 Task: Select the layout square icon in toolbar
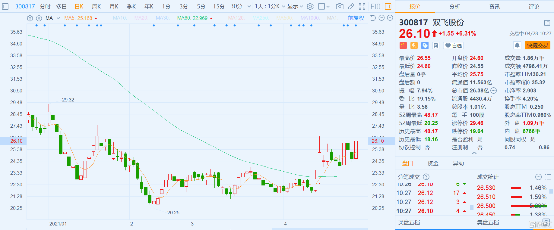pos(321,6)
